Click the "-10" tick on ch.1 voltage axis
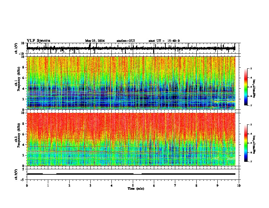 [x=22, y=54]
